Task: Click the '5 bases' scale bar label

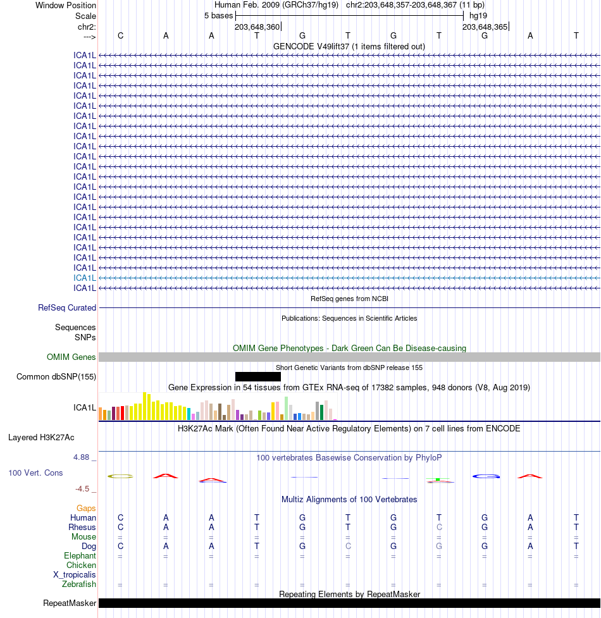Action: point(219,16)
